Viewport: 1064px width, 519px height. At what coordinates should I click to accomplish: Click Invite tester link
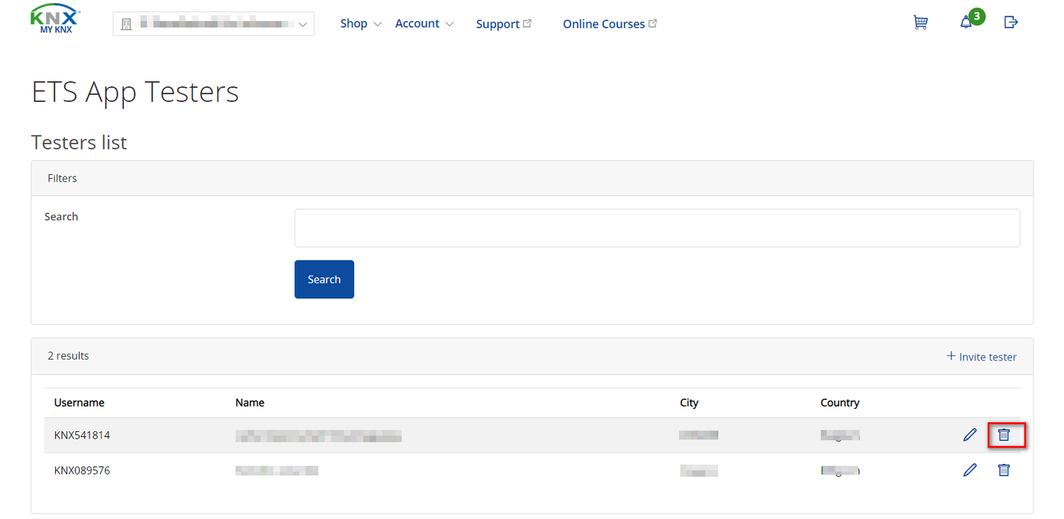tap(981, 357)
